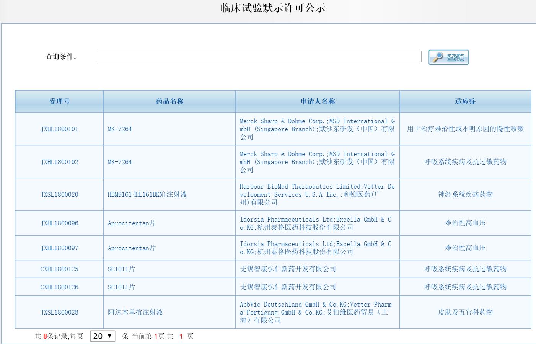The width and height of the screenshot is (536, 344).
Task: Click the 皮肤及五官科药物 indication cell
Action: coord(465,313)
